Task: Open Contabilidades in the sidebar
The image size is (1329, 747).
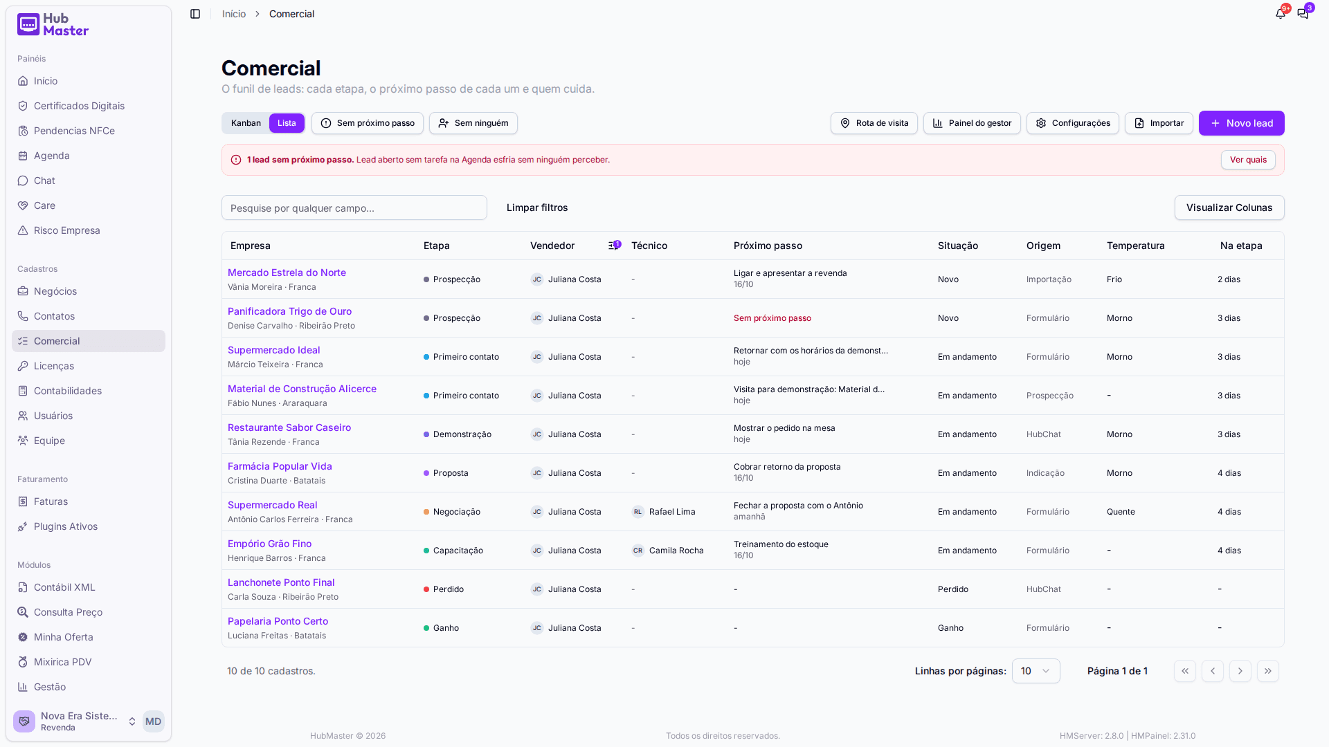Action: point(89,391)
